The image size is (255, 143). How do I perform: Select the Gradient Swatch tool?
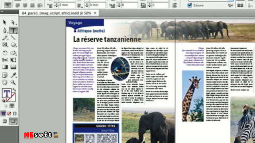coord(5,67)
